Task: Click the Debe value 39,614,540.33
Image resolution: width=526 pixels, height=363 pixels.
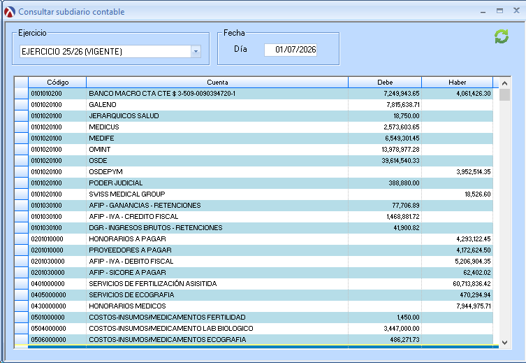Action: pos(400,160)
